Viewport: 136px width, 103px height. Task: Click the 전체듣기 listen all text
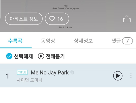coord(55,56)
